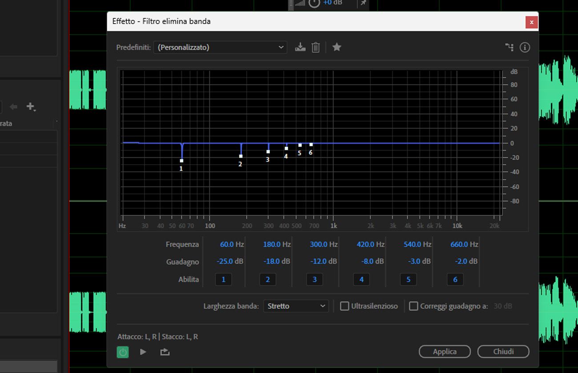
Task: Toggle the effect power button off
Action: [123, 352]
